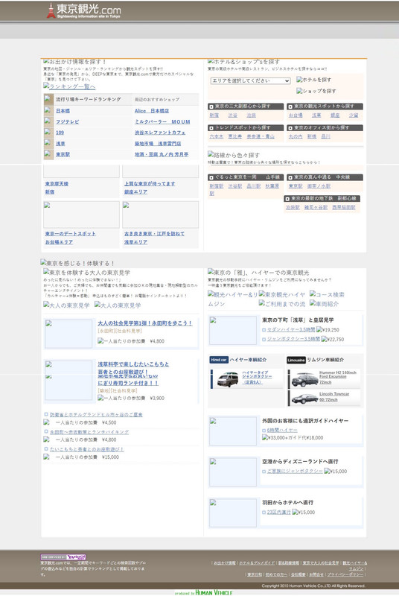Click the Yahoo web services badge in the footer

[63, 557]
